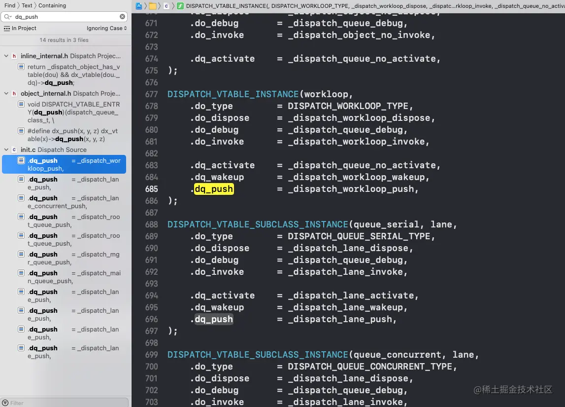
Task: Click the icon of the void DISPATCH_VTABLE_ENTRY result
Action: (x=21, y=104)
